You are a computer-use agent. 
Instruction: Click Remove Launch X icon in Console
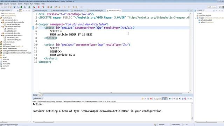point(145,99)
